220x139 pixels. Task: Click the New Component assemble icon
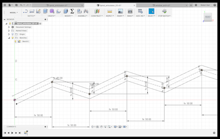[80, 11]
